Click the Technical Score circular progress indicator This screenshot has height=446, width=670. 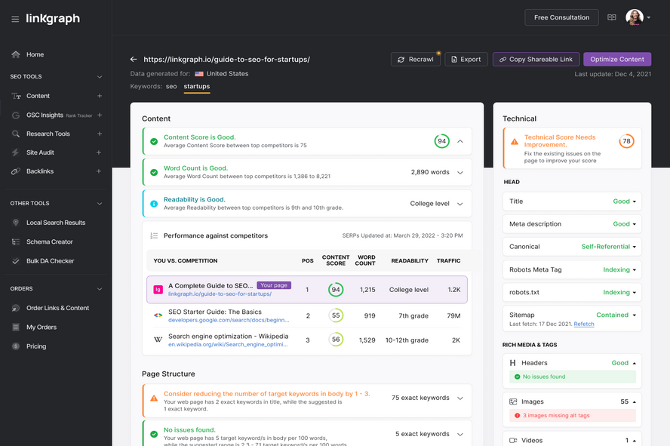[x=624, y=141]
